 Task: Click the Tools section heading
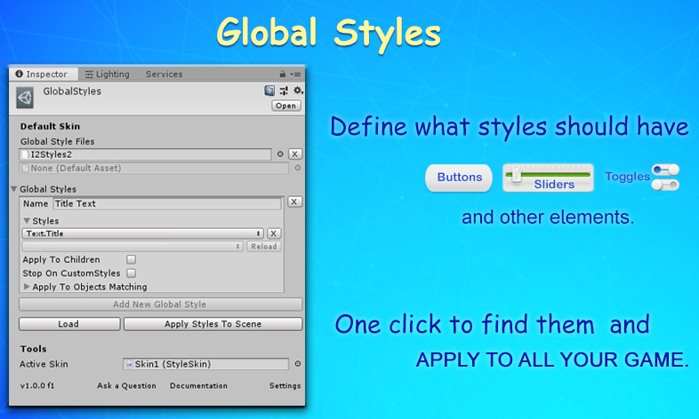33,349
